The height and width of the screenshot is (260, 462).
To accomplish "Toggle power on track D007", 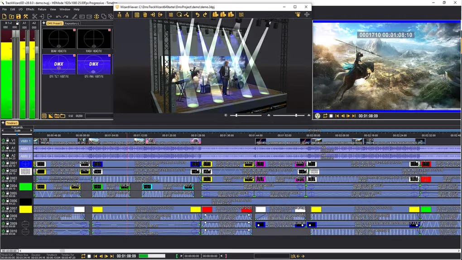I will (x=3, y=208).
